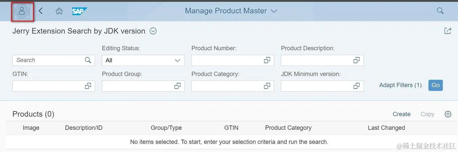Image resolution: width=458 pixels, height=152 pixels.
Task: Click into the Search input field
Action: point(48,60)
